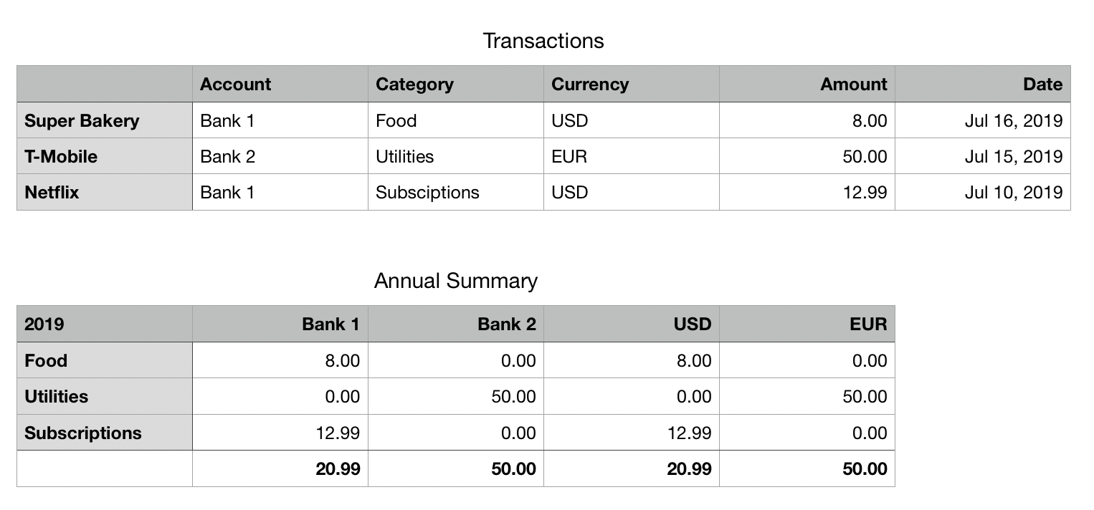Image resolution: width=1094 pixels, height=510 pixels.
Task: Select the 12.99 amount cell in Transactions
Action: pyautogui.click(x=807, y=192)
